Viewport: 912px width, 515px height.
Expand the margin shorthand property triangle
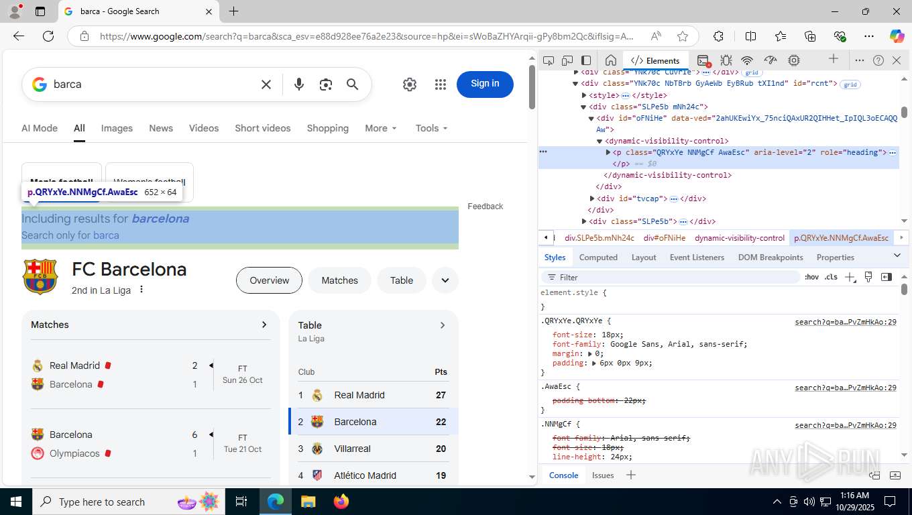pos(590,353)
